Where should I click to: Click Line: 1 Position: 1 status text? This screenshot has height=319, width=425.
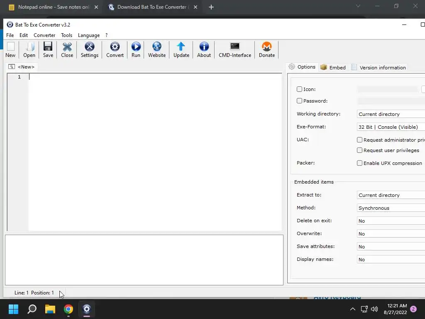tap(34, 293)
